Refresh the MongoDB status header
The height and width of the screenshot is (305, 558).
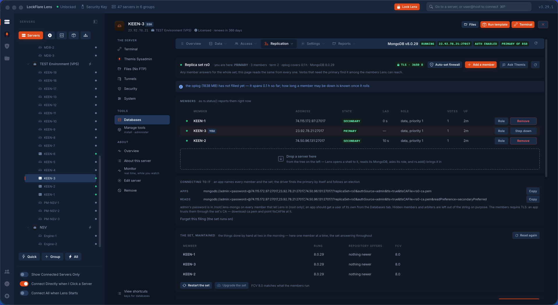pos(536,43)
